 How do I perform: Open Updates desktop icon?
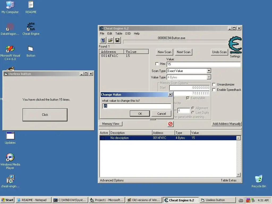pos(10,138)
